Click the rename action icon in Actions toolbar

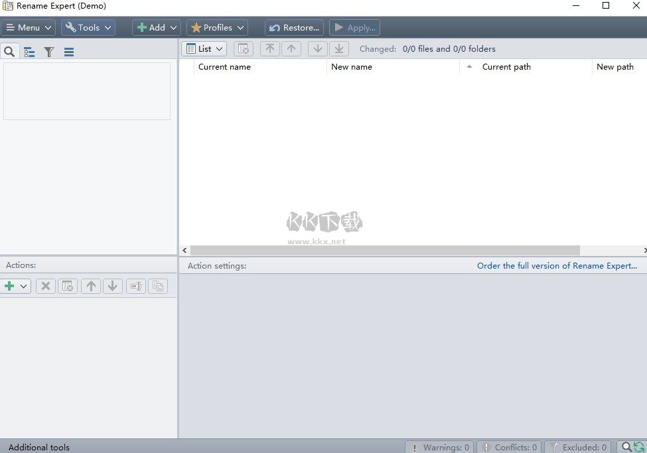[136, 286]
